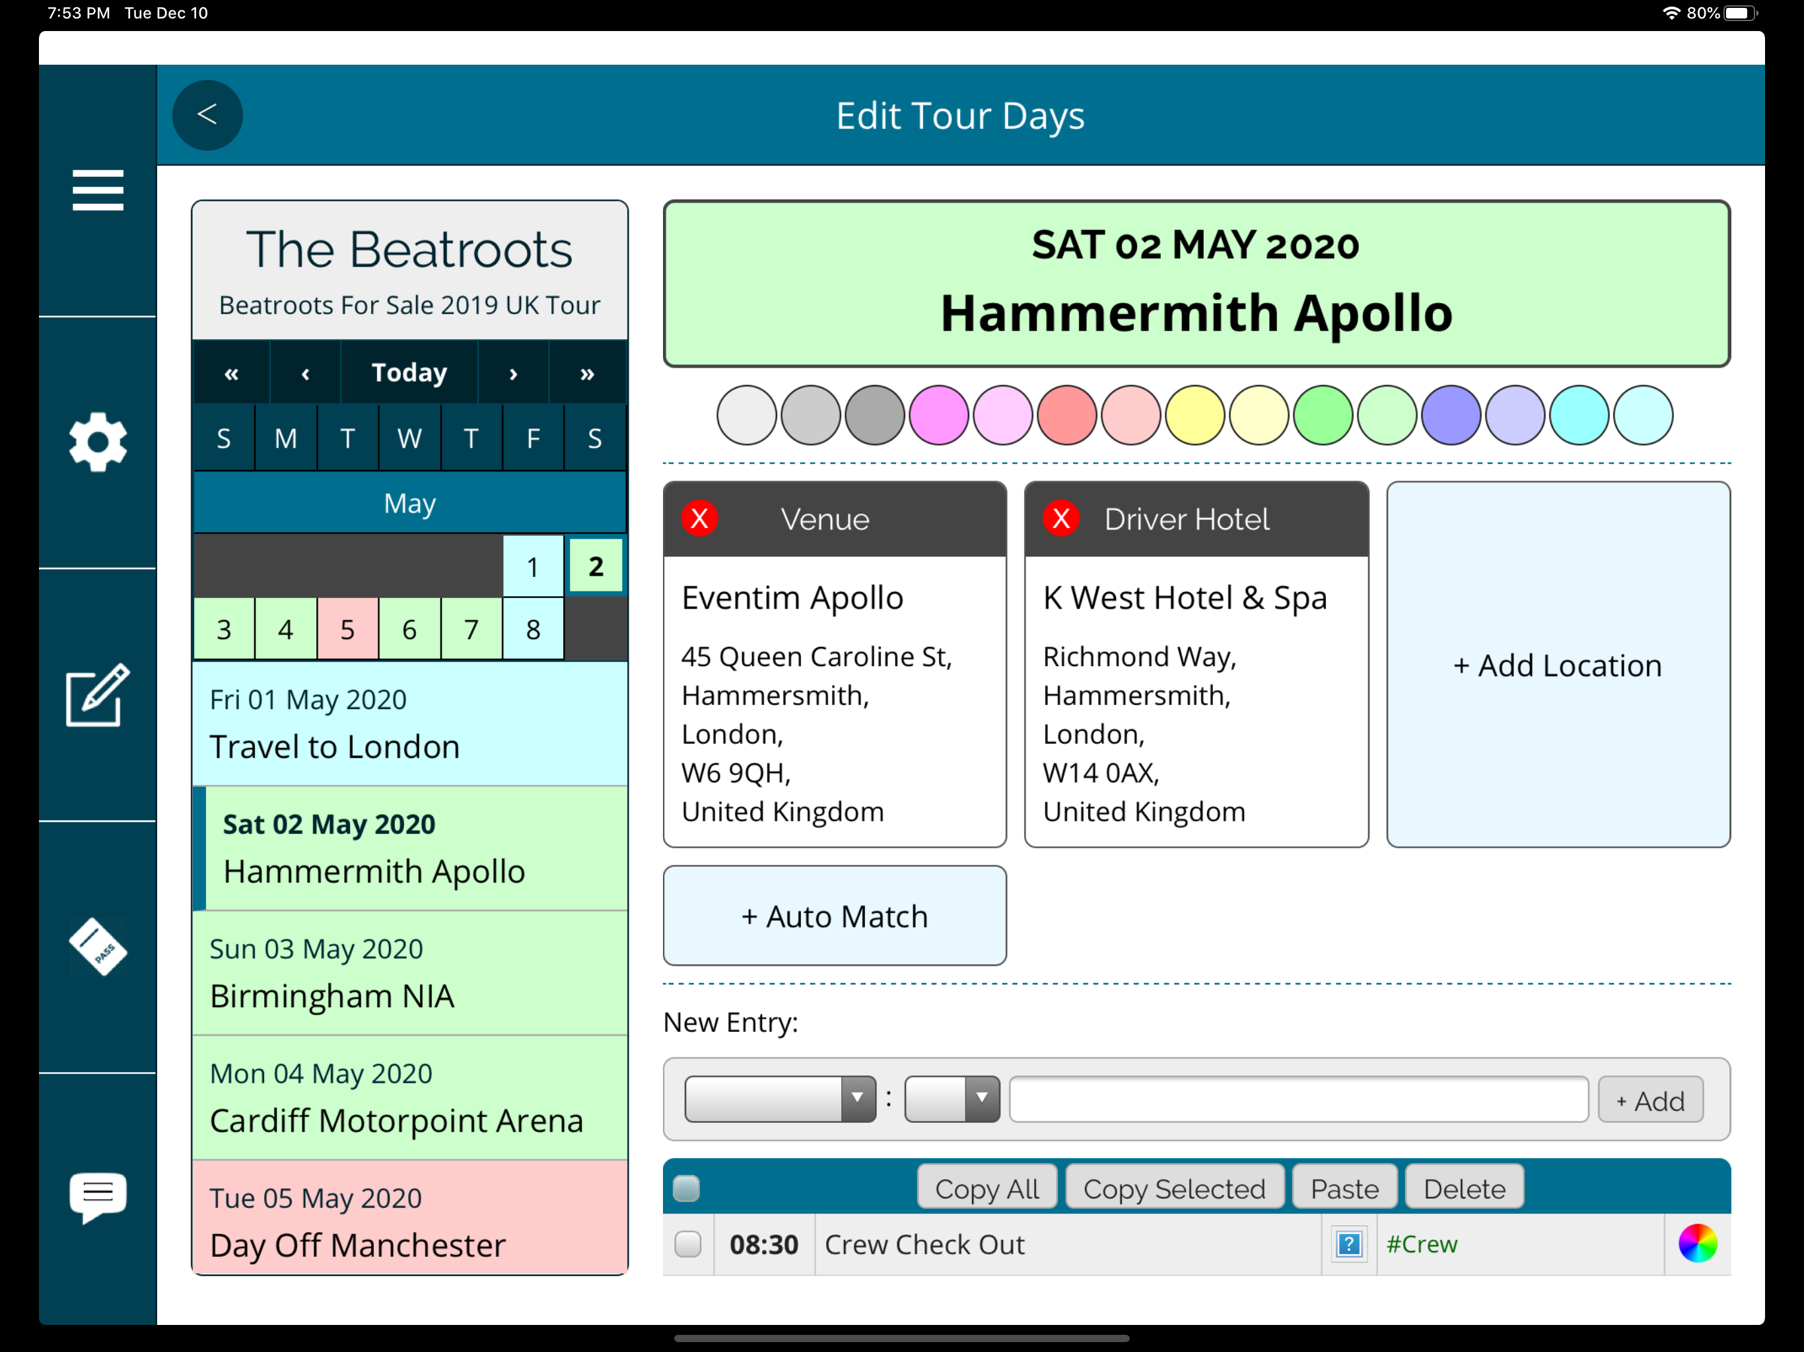Viewport: 1804px width, 1352px height.
Task: Go to previous day with single left chevron
Action: (305, 374)
